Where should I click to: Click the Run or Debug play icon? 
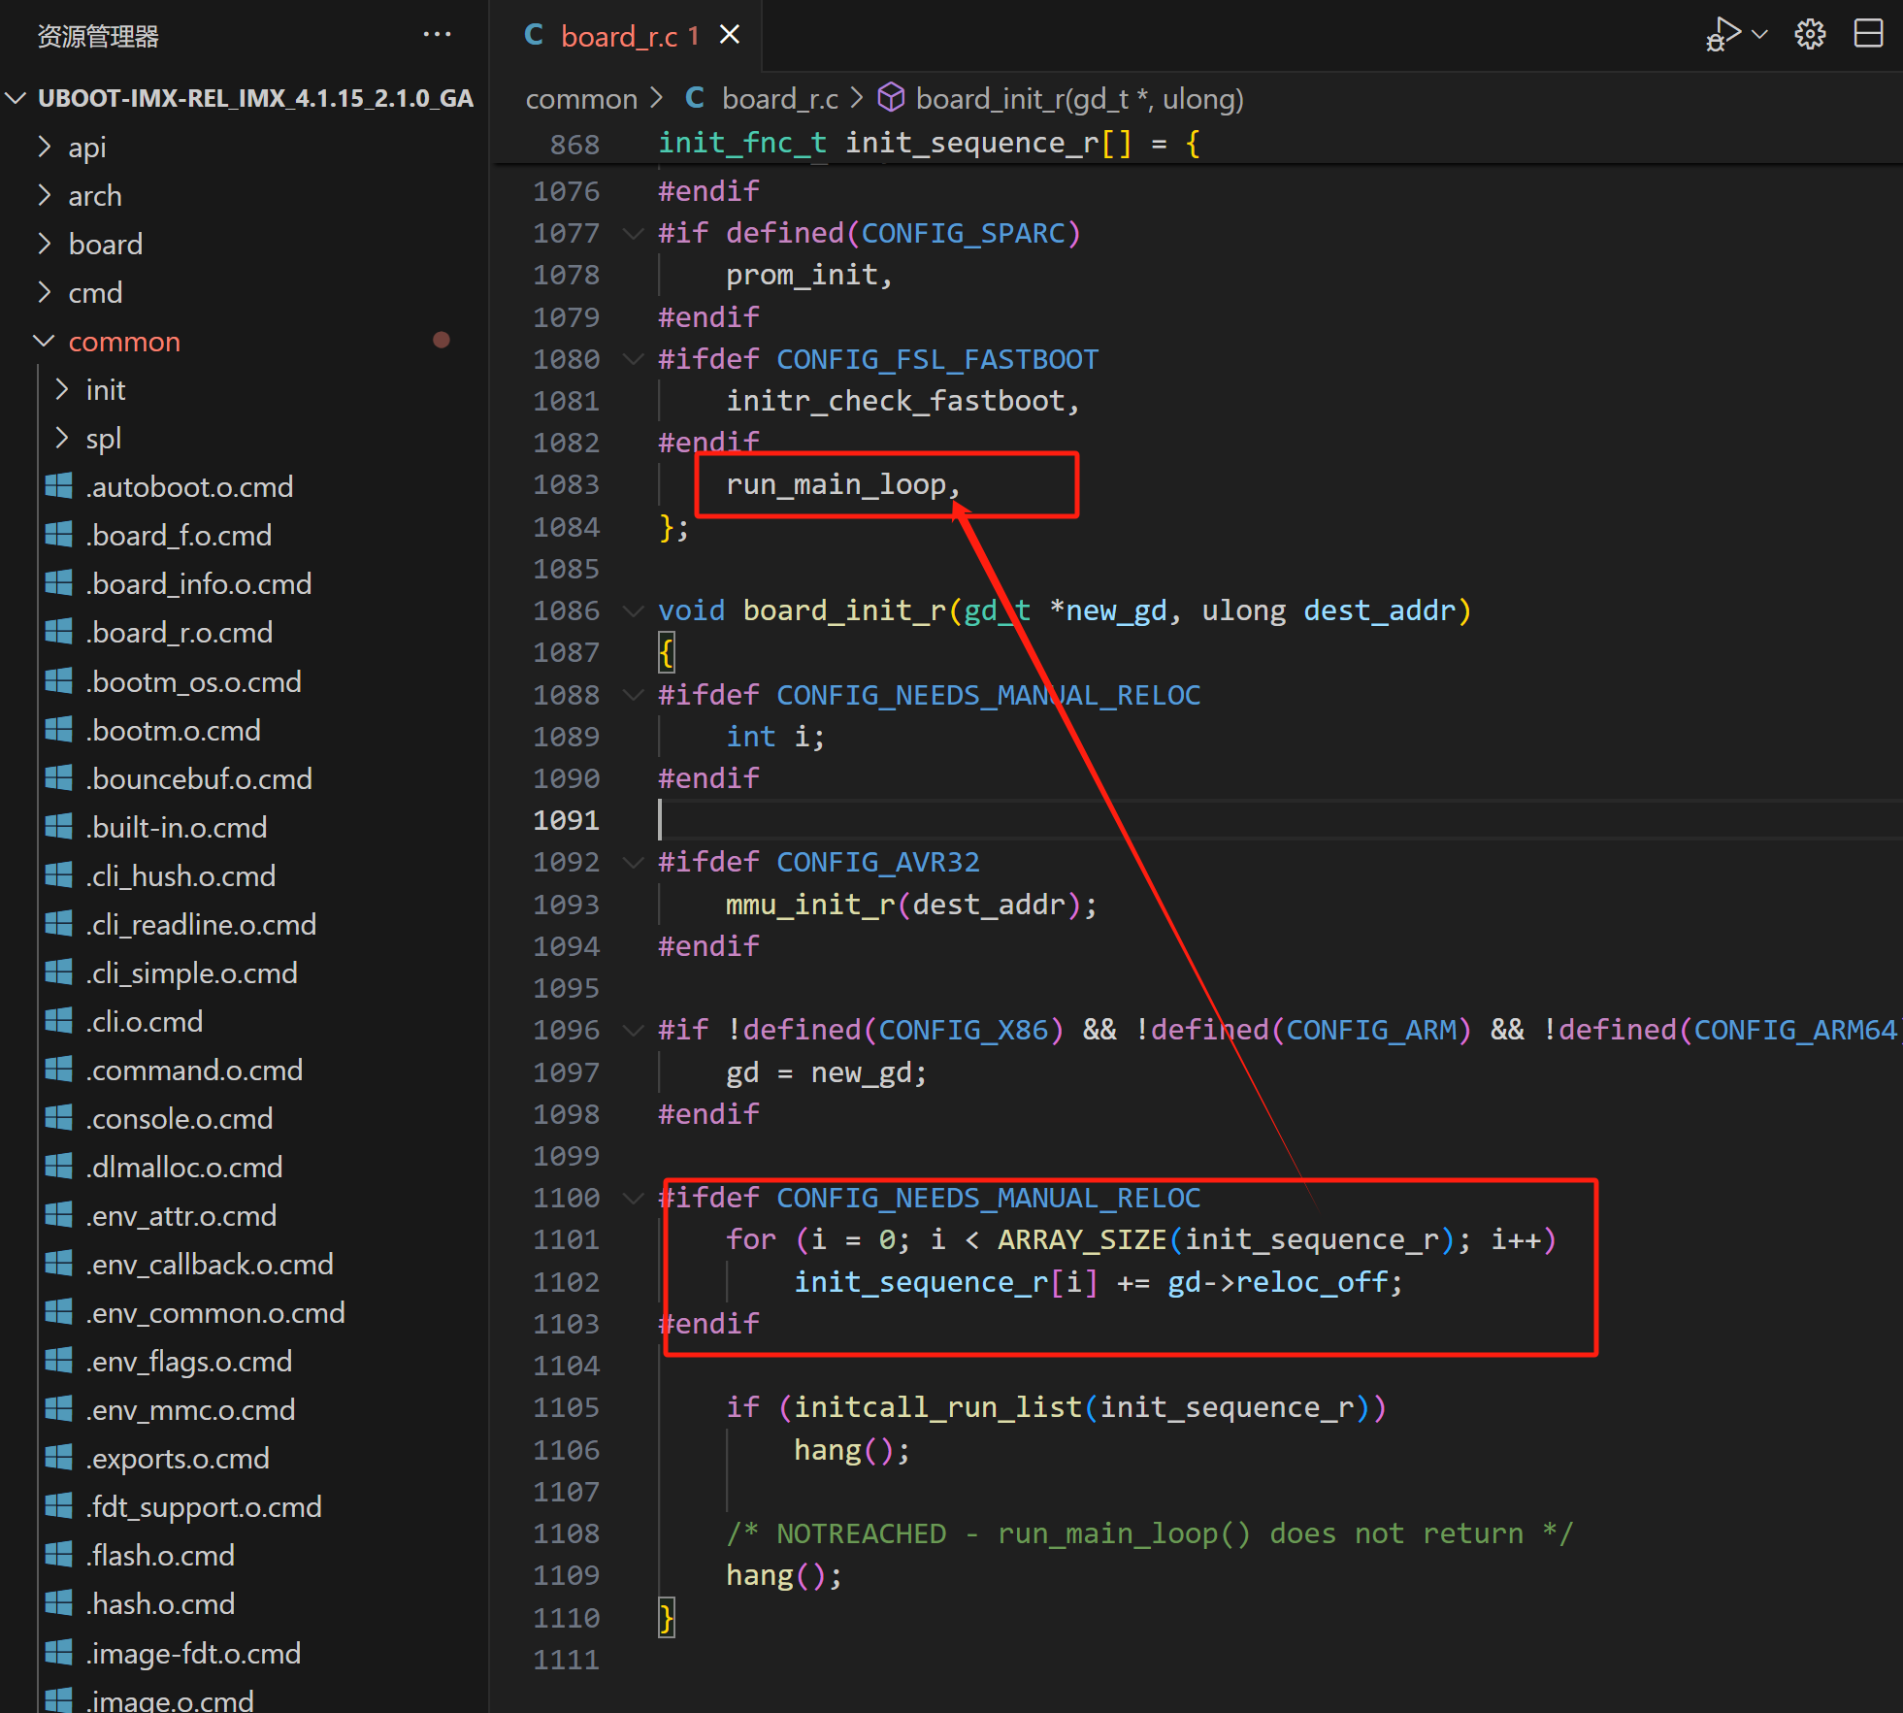click(x=1723, y=35)
